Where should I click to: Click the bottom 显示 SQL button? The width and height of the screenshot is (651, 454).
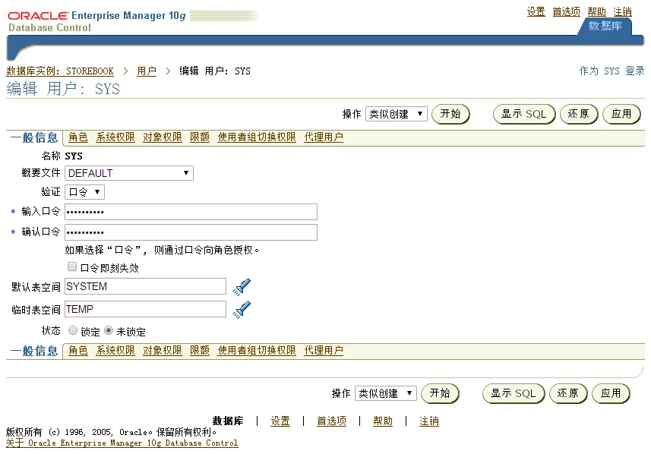click(x=514, y=393)
